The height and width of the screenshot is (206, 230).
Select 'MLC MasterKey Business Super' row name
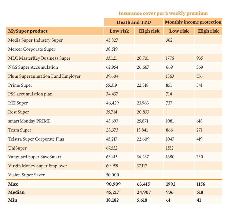pos(39,58)
